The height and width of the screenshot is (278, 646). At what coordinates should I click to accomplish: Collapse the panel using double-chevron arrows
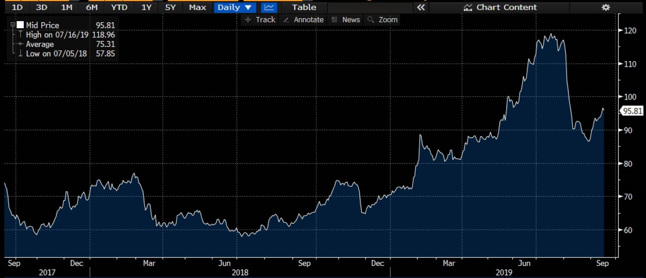pos(420,8)
